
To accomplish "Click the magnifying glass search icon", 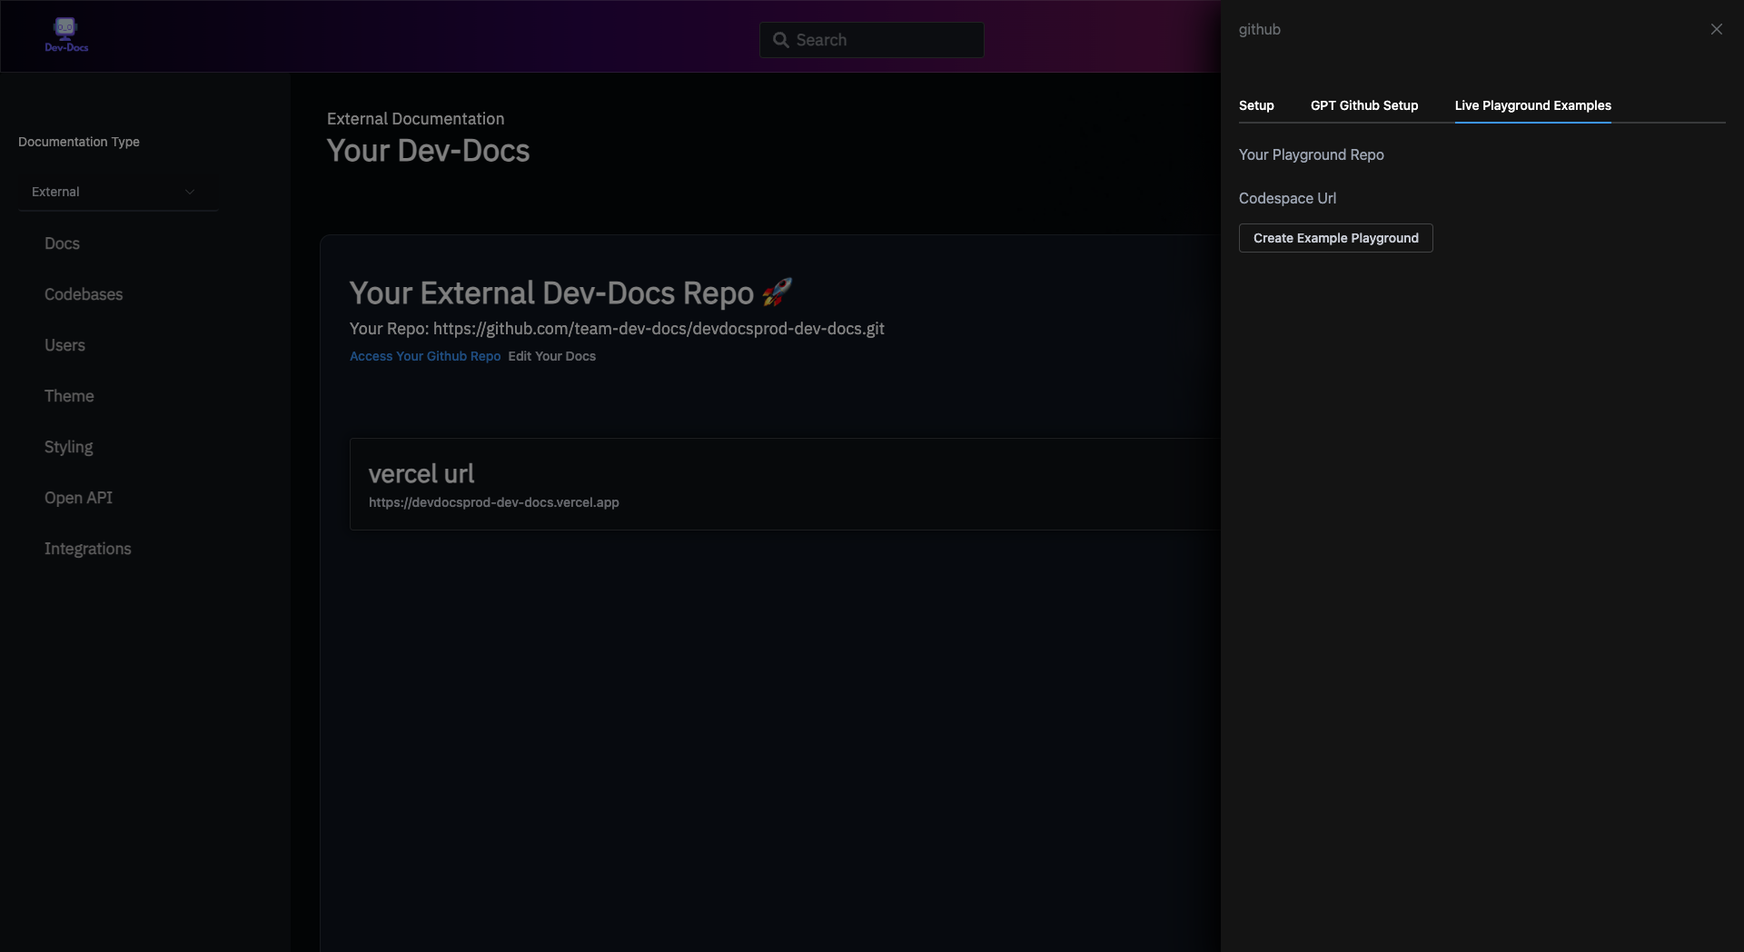I will click(780, 40).
